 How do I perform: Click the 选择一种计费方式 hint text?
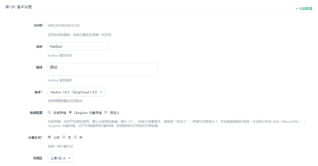coord(60,146)
